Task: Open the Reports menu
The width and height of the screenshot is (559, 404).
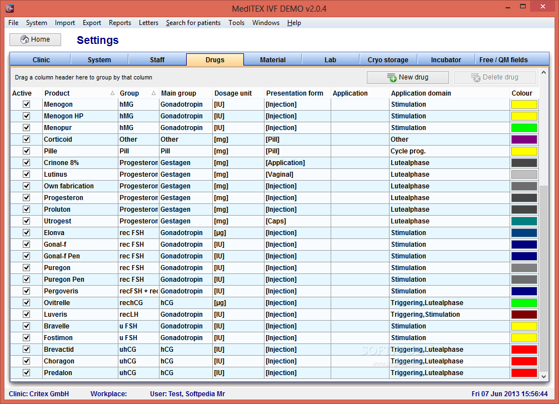Action: click(x=120, y=23)
